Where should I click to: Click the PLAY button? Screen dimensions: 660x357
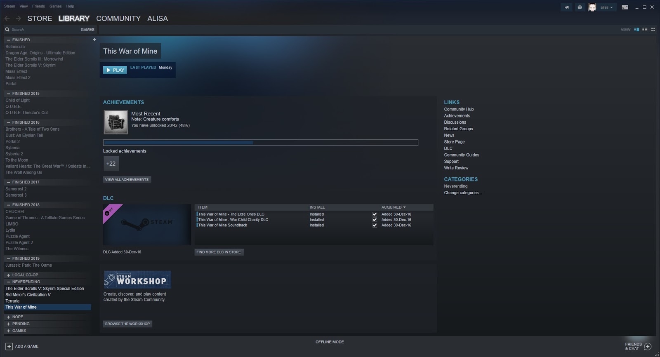coord(115,70)
